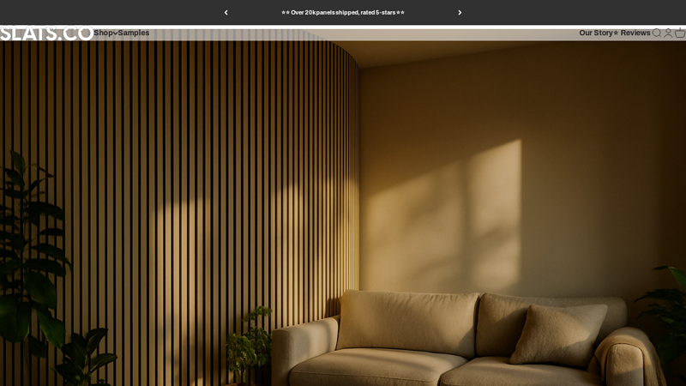Open the shopping cart icon

pos(680,33)
